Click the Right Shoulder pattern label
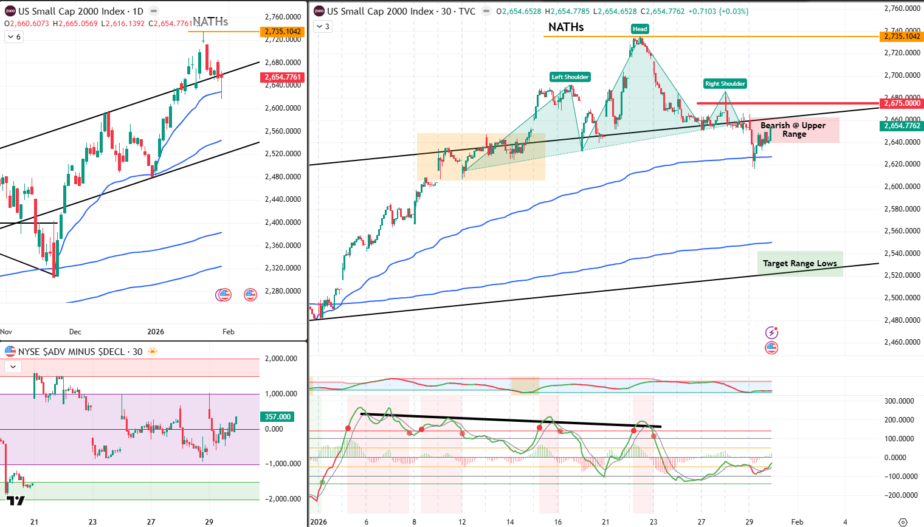This screenshot has width=924, height=527. pos(725,83)
